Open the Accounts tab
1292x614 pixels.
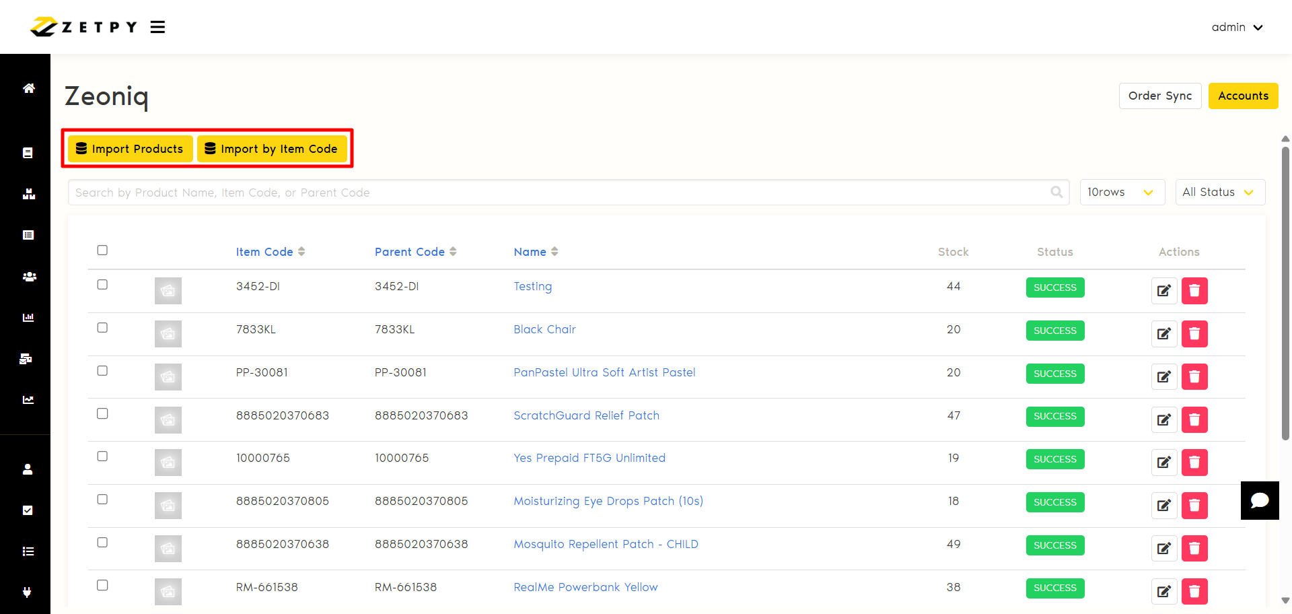click(x=1243, y=96)
